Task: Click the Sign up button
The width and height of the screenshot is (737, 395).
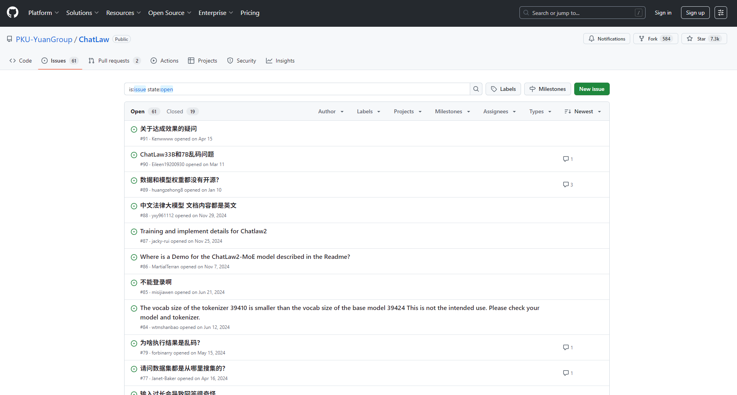Action: (x=695, y=13)
